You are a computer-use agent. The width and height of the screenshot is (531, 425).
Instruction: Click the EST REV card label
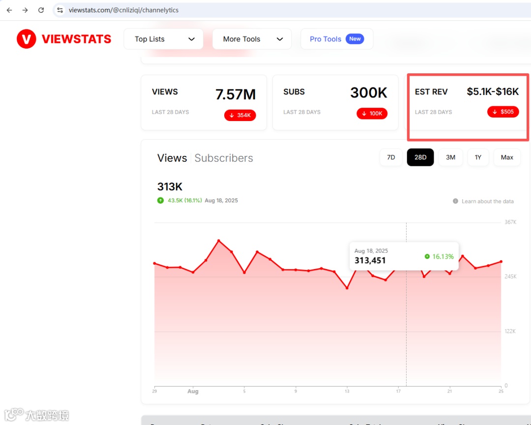(431, 92)
